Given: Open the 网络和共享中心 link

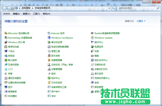Looking at the screenshot, I should (x=102, y=78).
